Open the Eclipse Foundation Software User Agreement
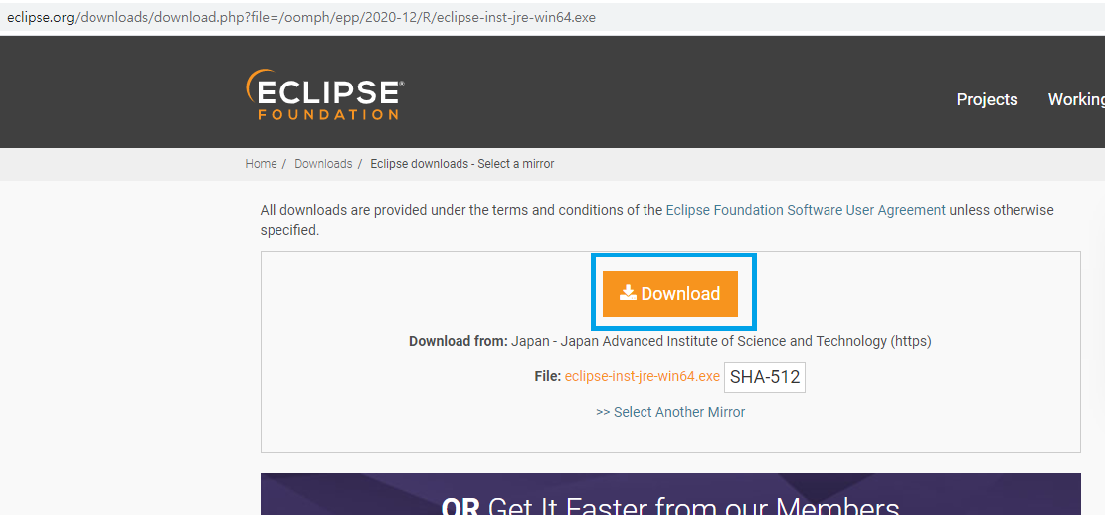Screen dimensions: 1105x515 pos(806,209)
